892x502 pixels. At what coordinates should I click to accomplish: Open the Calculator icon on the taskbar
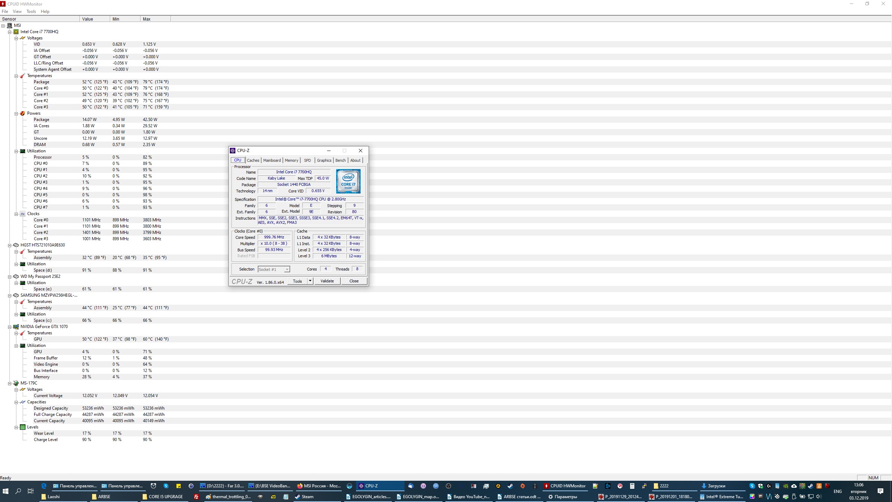(x=632, y=486)
